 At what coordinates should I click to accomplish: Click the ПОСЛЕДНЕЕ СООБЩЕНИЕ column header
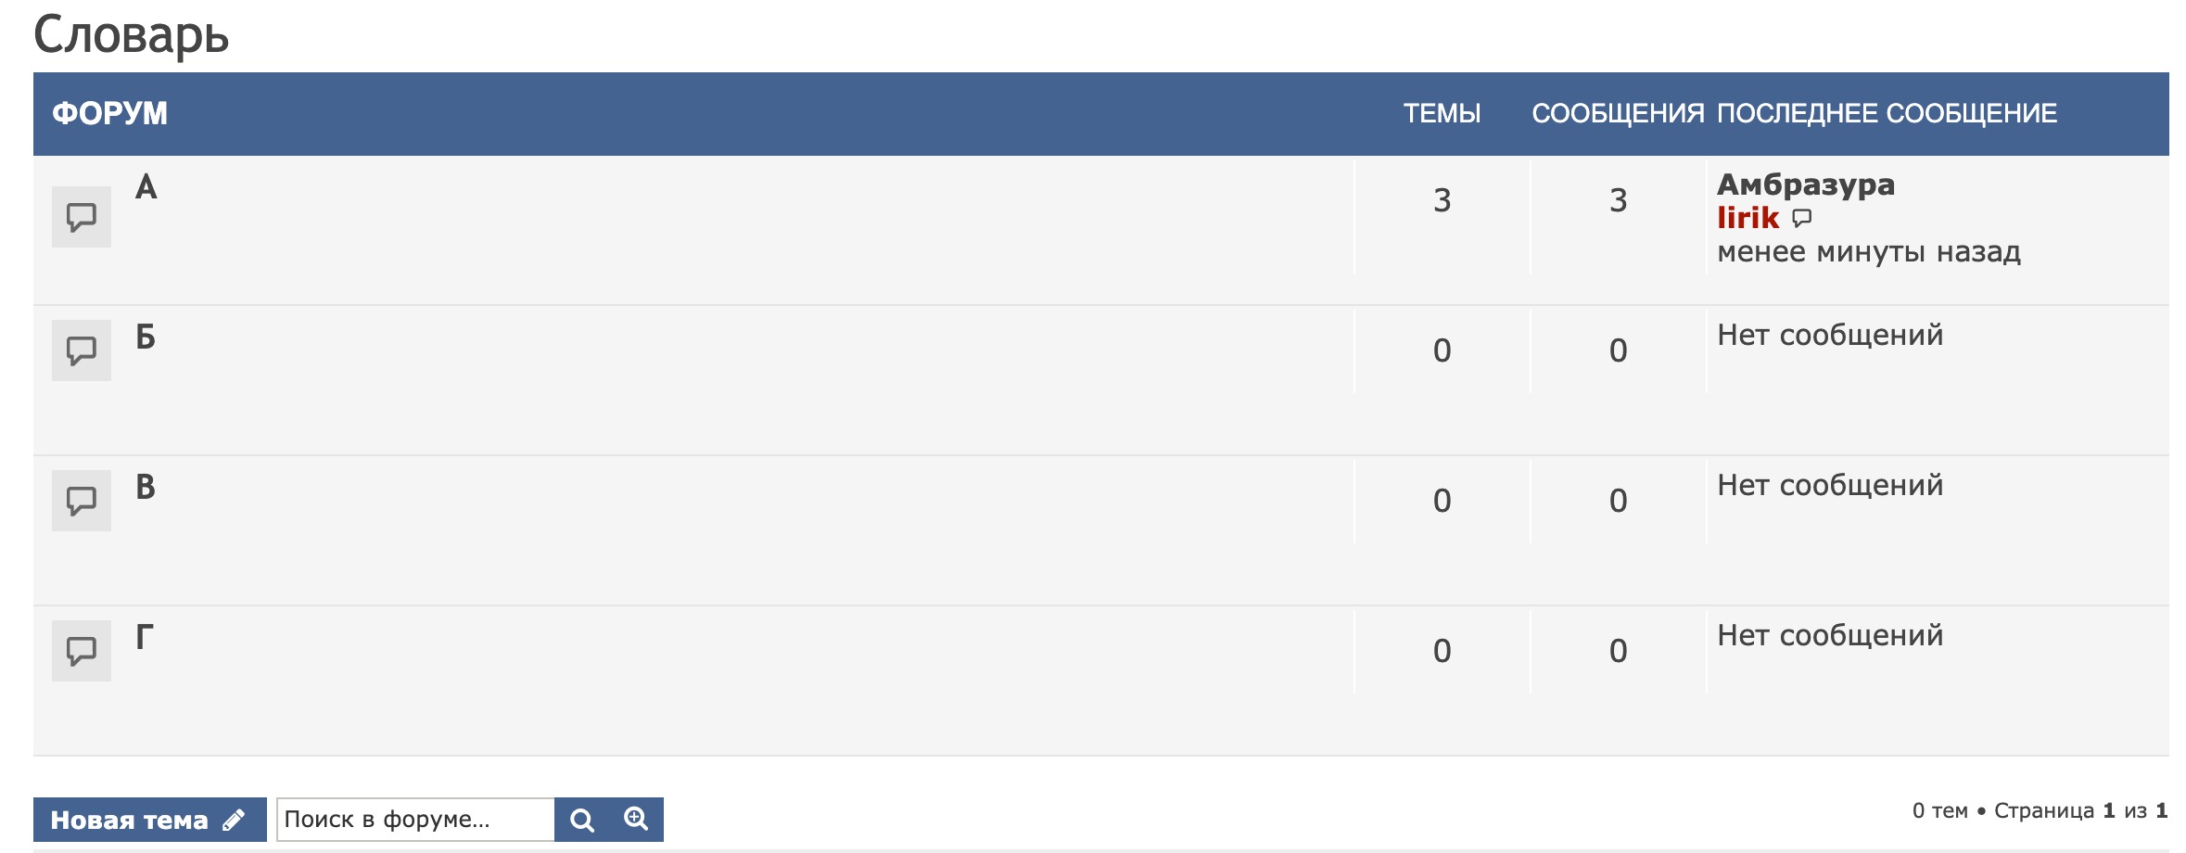coord(1887,113)
